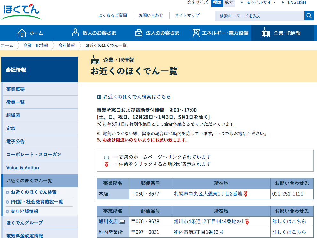Open ほくでんグループ in the sidebar
317x238 pixels.
coord(40,223)
